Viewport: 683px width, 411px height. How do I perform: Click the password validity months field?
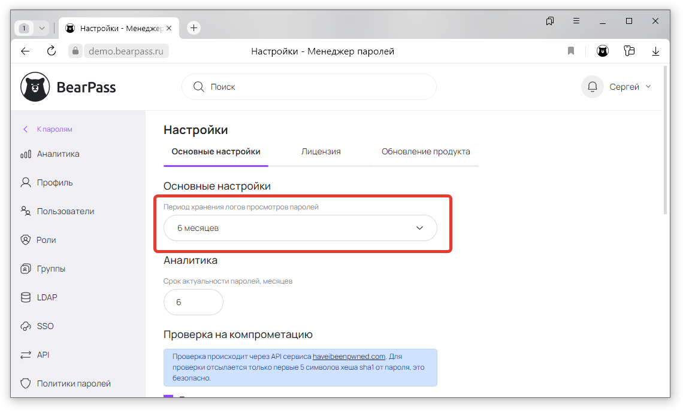pyautogui.click(x=193, y=303)
